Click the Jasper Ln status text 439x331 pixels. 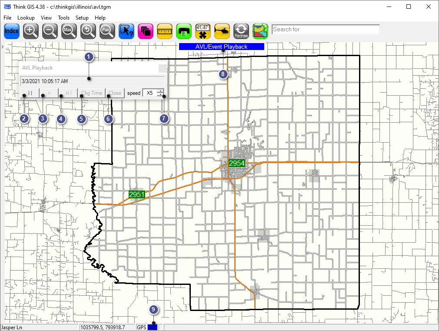11,328
